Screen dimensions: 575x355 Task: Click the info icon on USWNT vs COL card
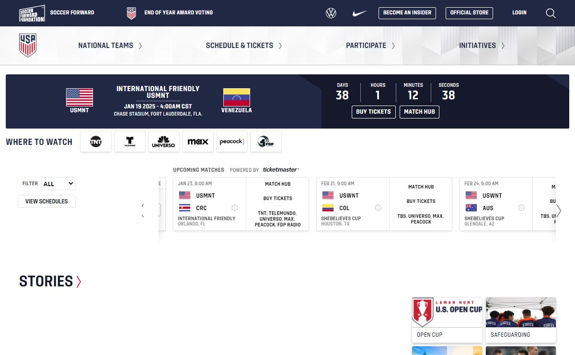coord(378,208)
